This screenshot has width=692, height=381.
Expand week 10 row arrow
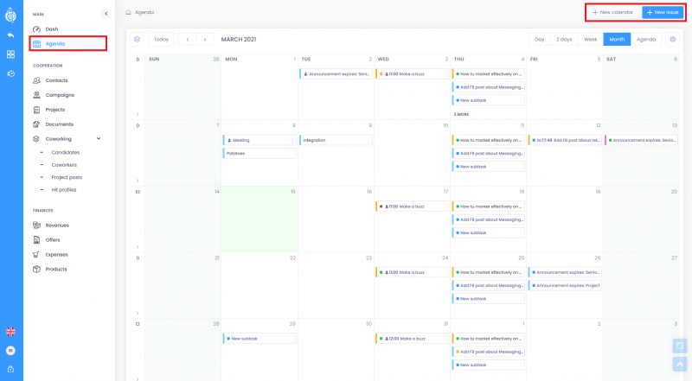[138, 247]
